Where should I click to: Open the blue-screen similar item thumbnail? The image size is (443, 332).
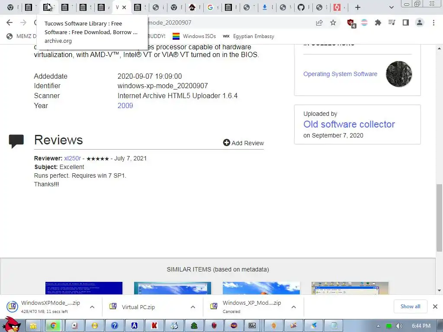[x=84, y=288]
